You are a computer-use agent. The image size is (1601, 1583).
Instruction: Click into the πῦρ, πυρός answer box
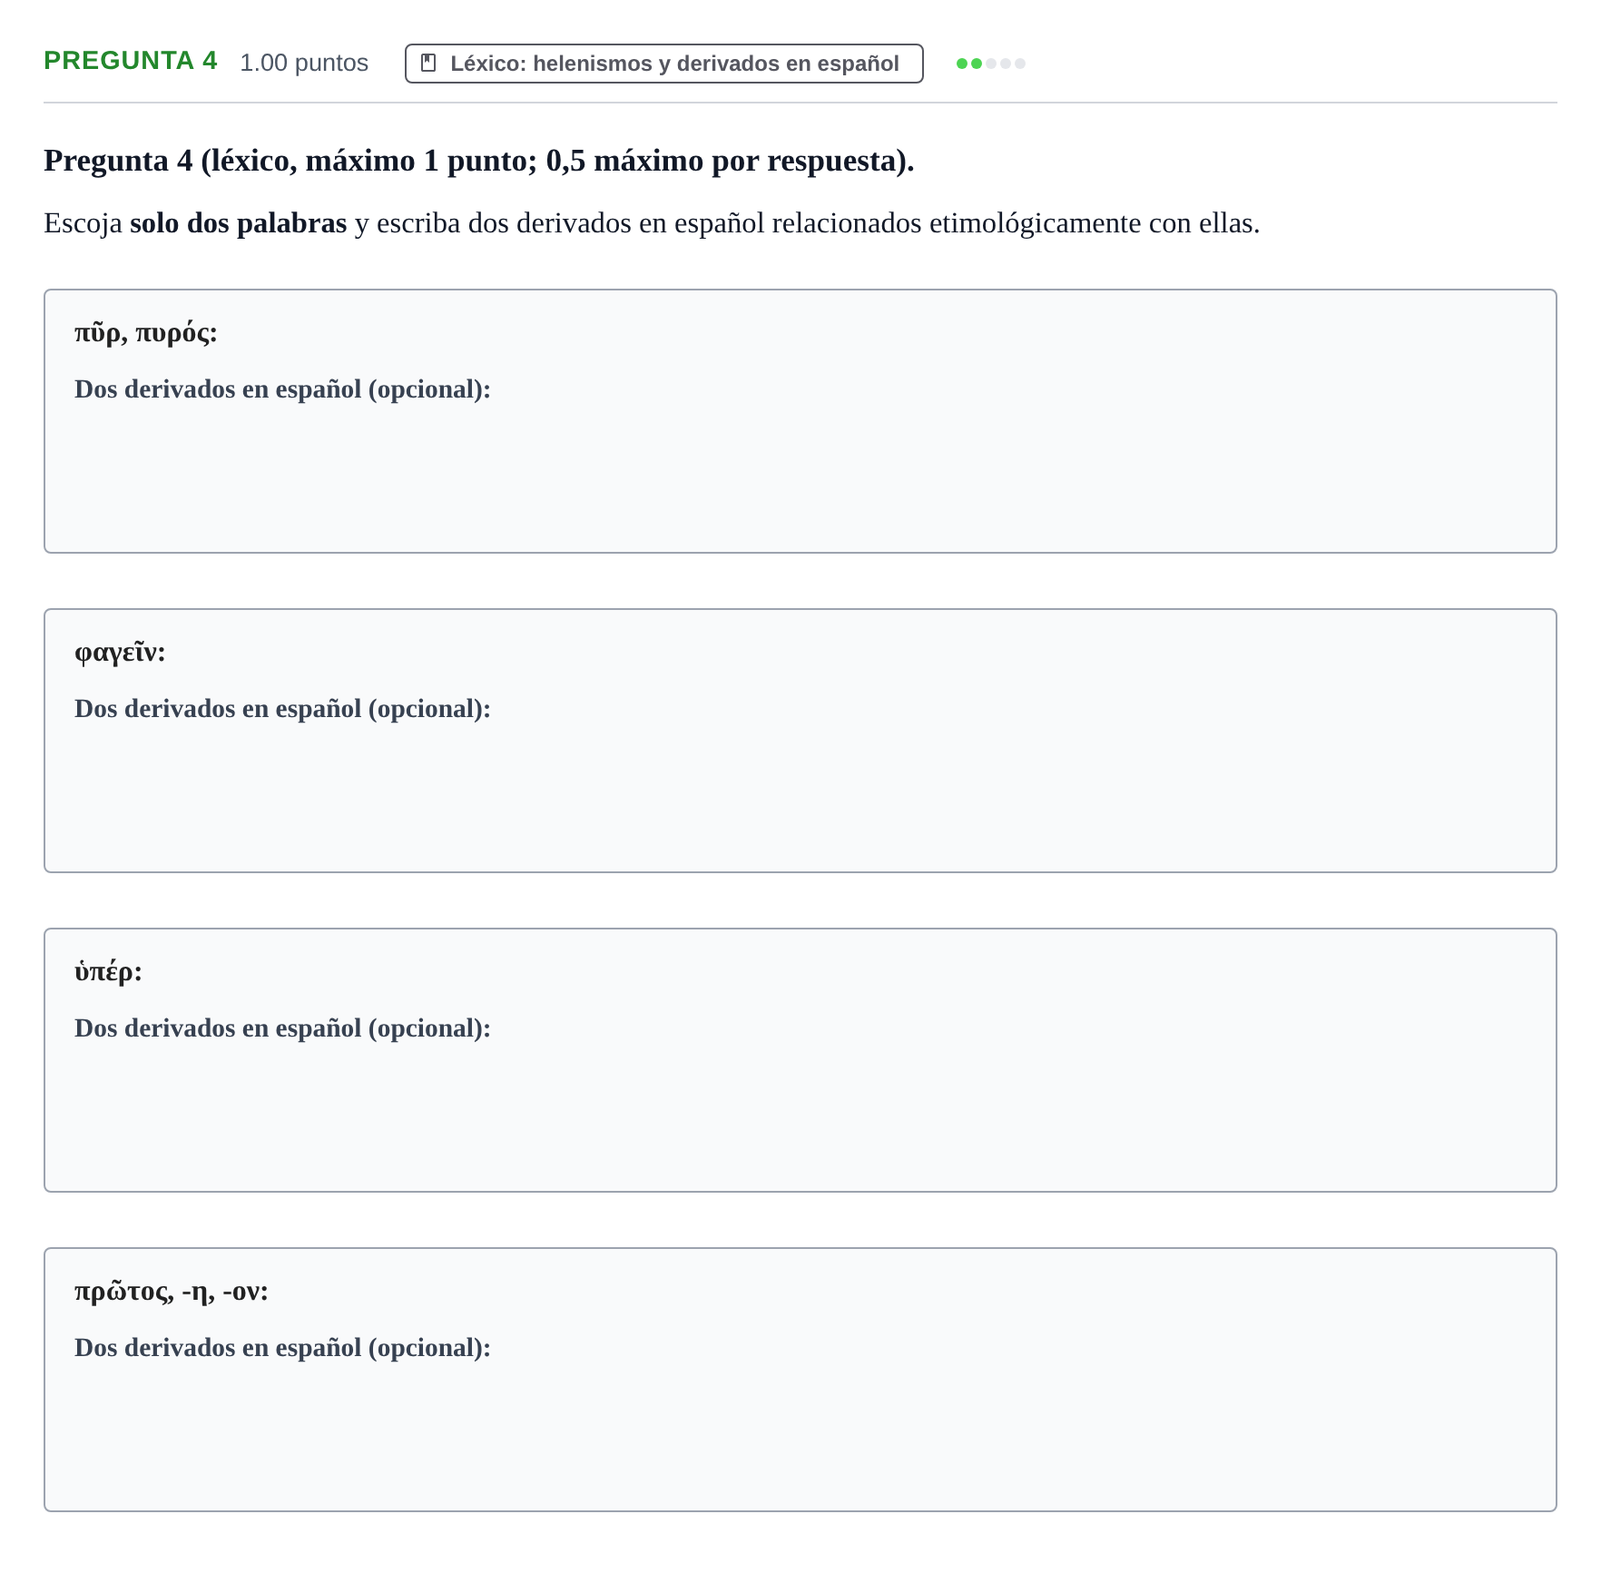800,421
